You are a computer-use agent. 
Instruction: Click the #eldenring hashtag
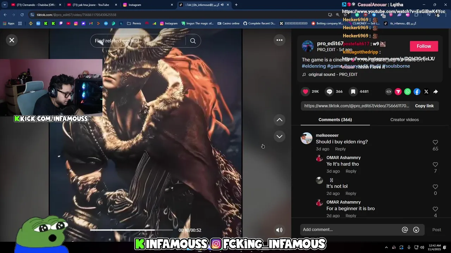pos(314,66)
